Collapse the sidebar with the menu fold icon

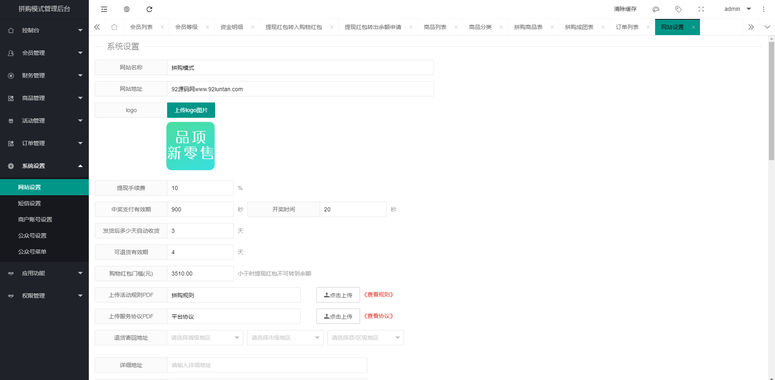point(104,9)
